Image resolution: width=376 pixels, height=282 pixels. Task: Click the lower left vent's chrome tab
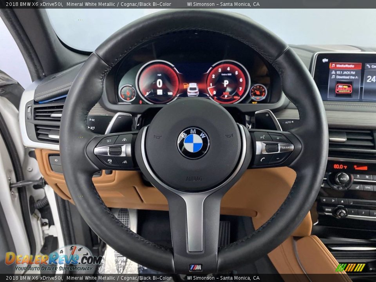pos(54,137)
